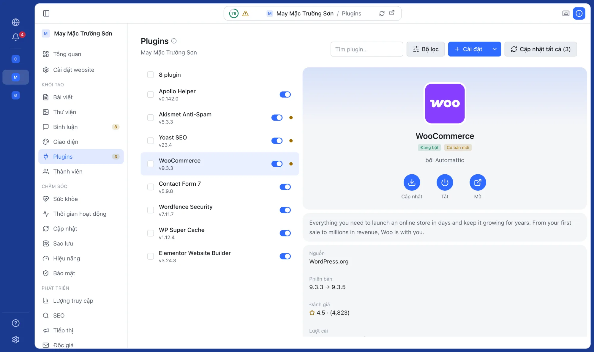Open Tiếp thị marketing
Image resolution: width=594 pixels, height=352 pixels.
tap(81, 330)
